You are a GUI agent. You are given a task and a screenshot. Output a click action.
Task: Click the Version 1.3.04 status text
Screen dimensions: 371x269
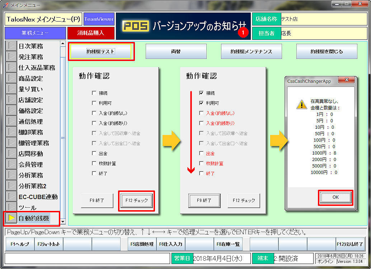[x=350, y=261]
